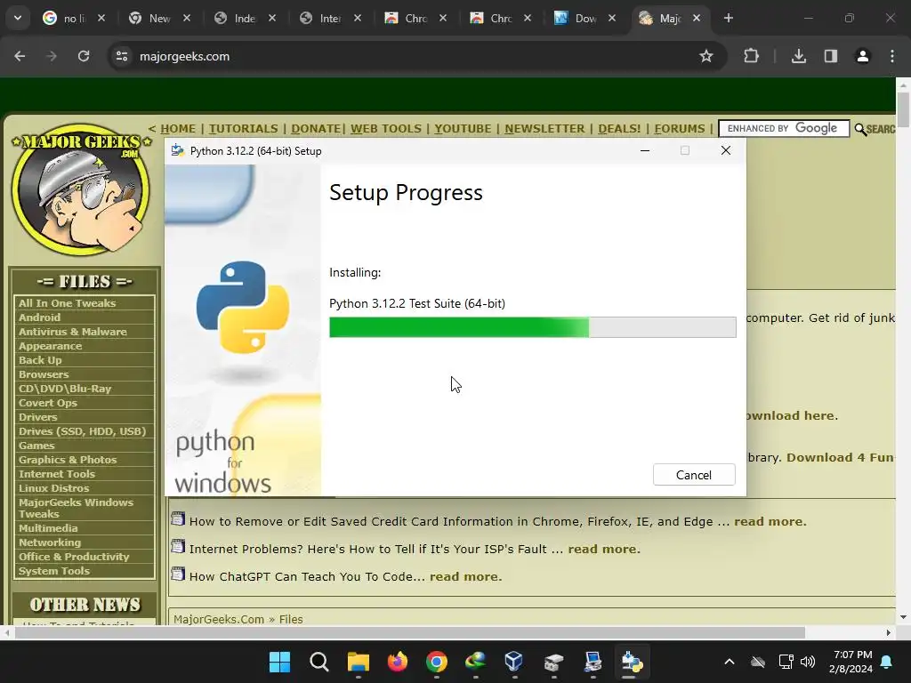Open volume speaker icon in tray
Image resolution: width=911 pixels, height=683 pixels.
click(807, 662)
